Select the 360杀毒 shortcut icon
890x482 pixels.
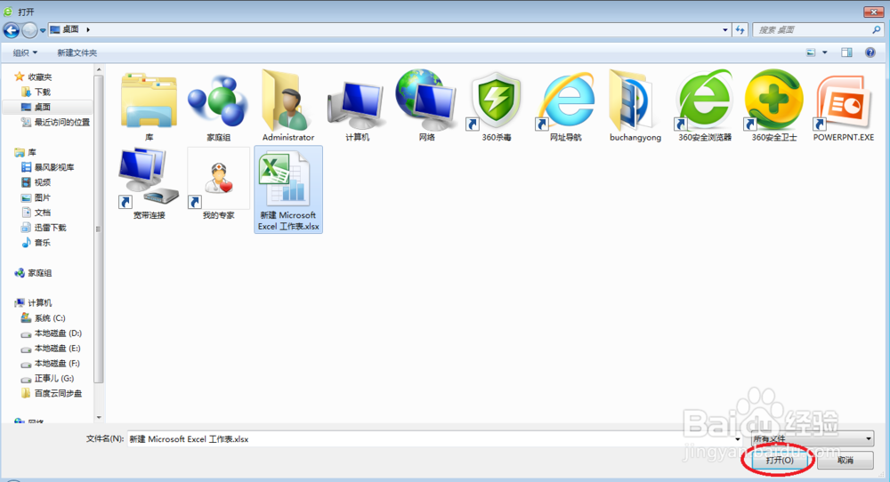(x=497, y=106)
